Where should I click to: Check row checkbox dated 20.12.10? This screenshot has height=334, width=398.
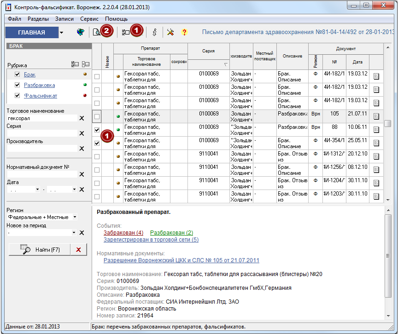[97, 156]
